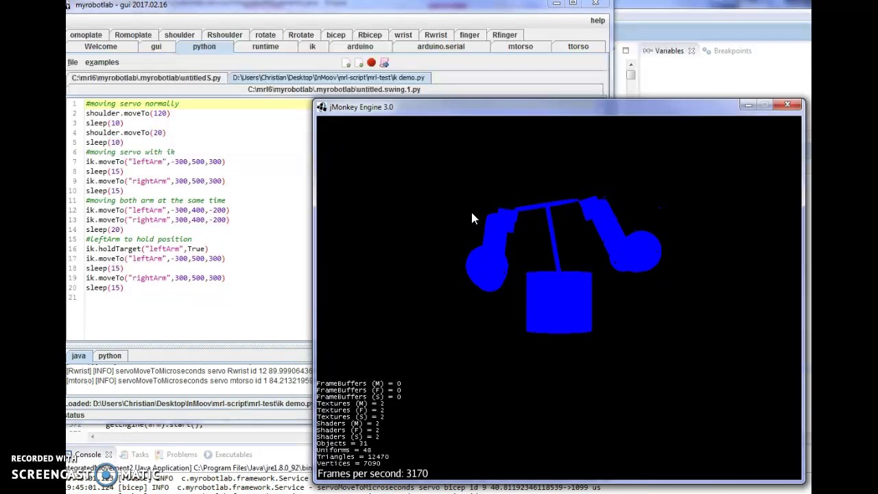
Task: Open the Rfinger tab
Action: pos(504,35)
